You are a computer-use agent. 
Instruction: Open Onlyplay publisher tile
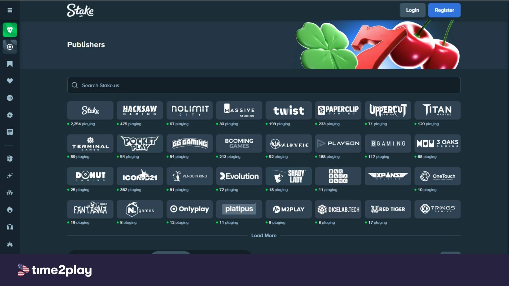pyautogui.click(x=190, y=209)
